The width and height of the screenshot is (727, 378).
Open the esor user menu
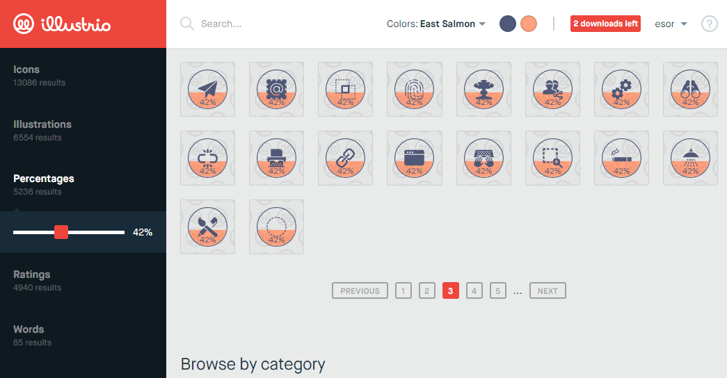(671, 24)
